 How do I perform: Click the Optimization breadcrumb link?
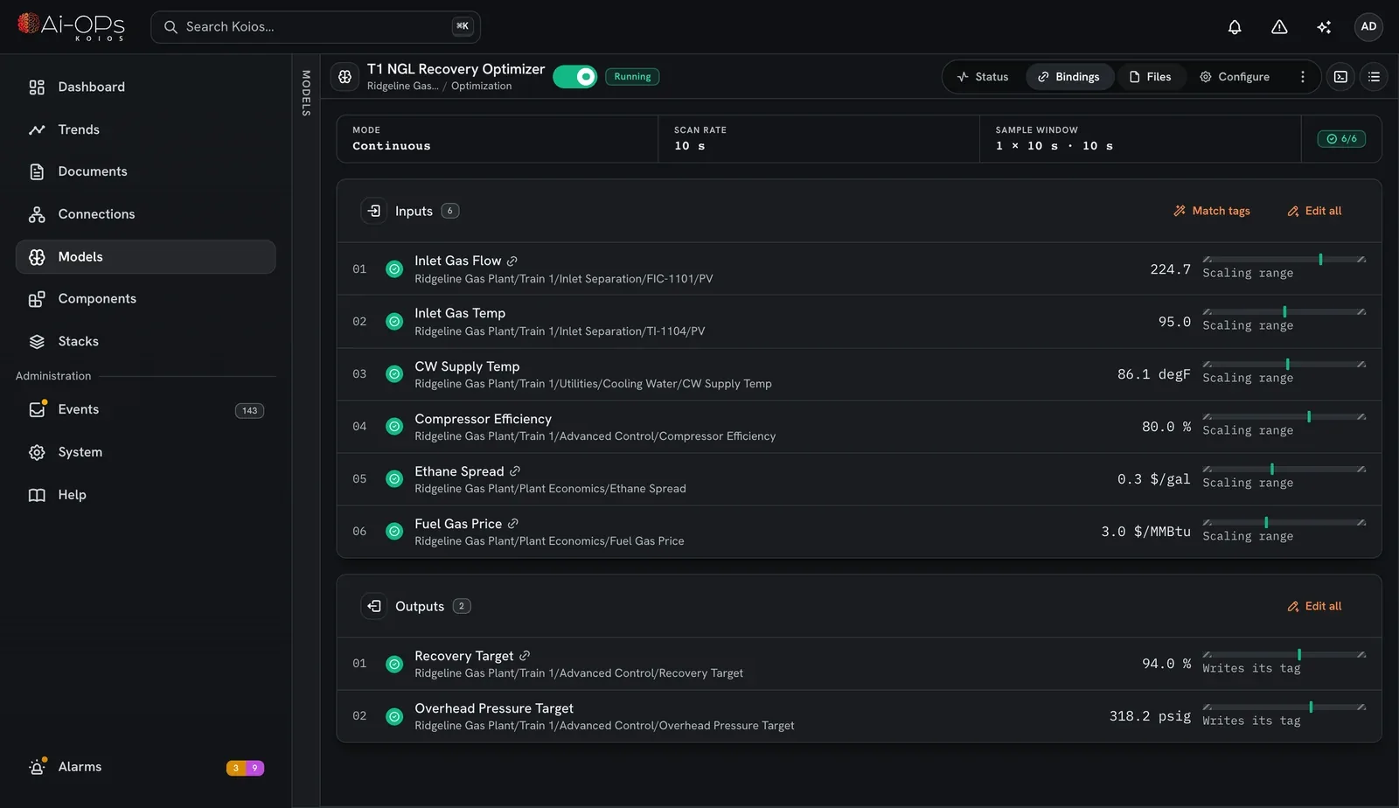[482, 86]
